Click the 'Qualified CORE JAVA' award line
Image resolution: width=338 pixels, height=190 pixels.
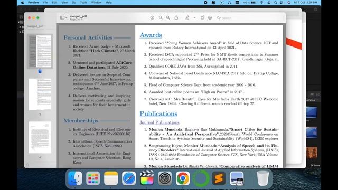(193, 66)
